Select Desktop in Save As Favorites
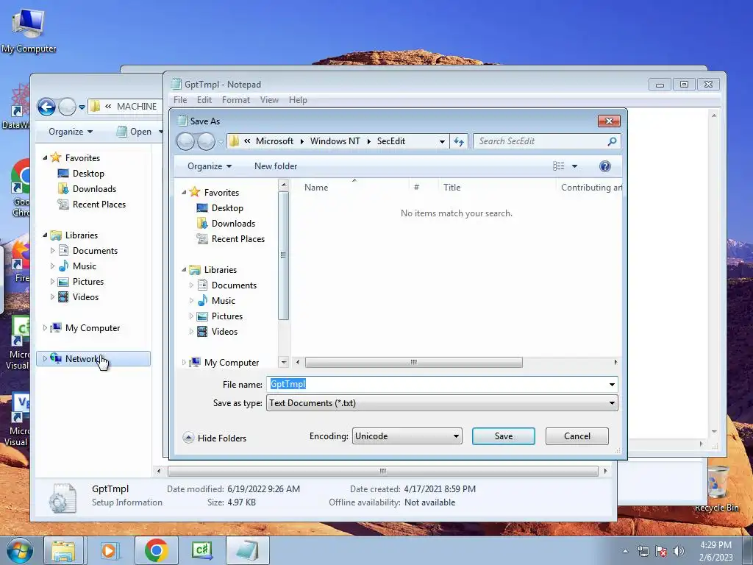The height and width of the screenshot is (565, 753). click(x=227, y=208)
